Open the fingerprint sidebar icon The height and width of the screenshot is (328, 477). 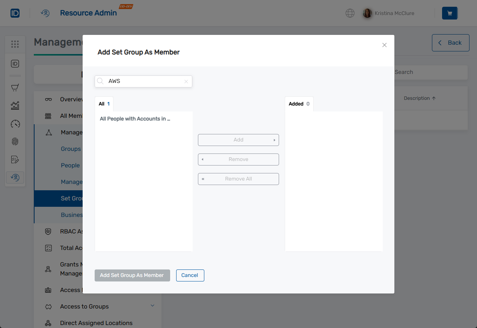pyautogui.click(x=15, y=141)
